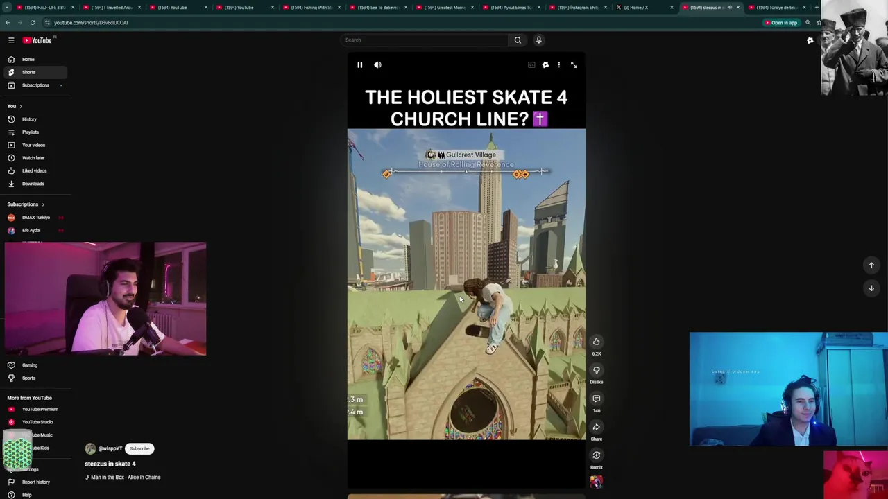Open Help in the sidebar
This screenshot has height=499, width=888.
click(35, 495)
